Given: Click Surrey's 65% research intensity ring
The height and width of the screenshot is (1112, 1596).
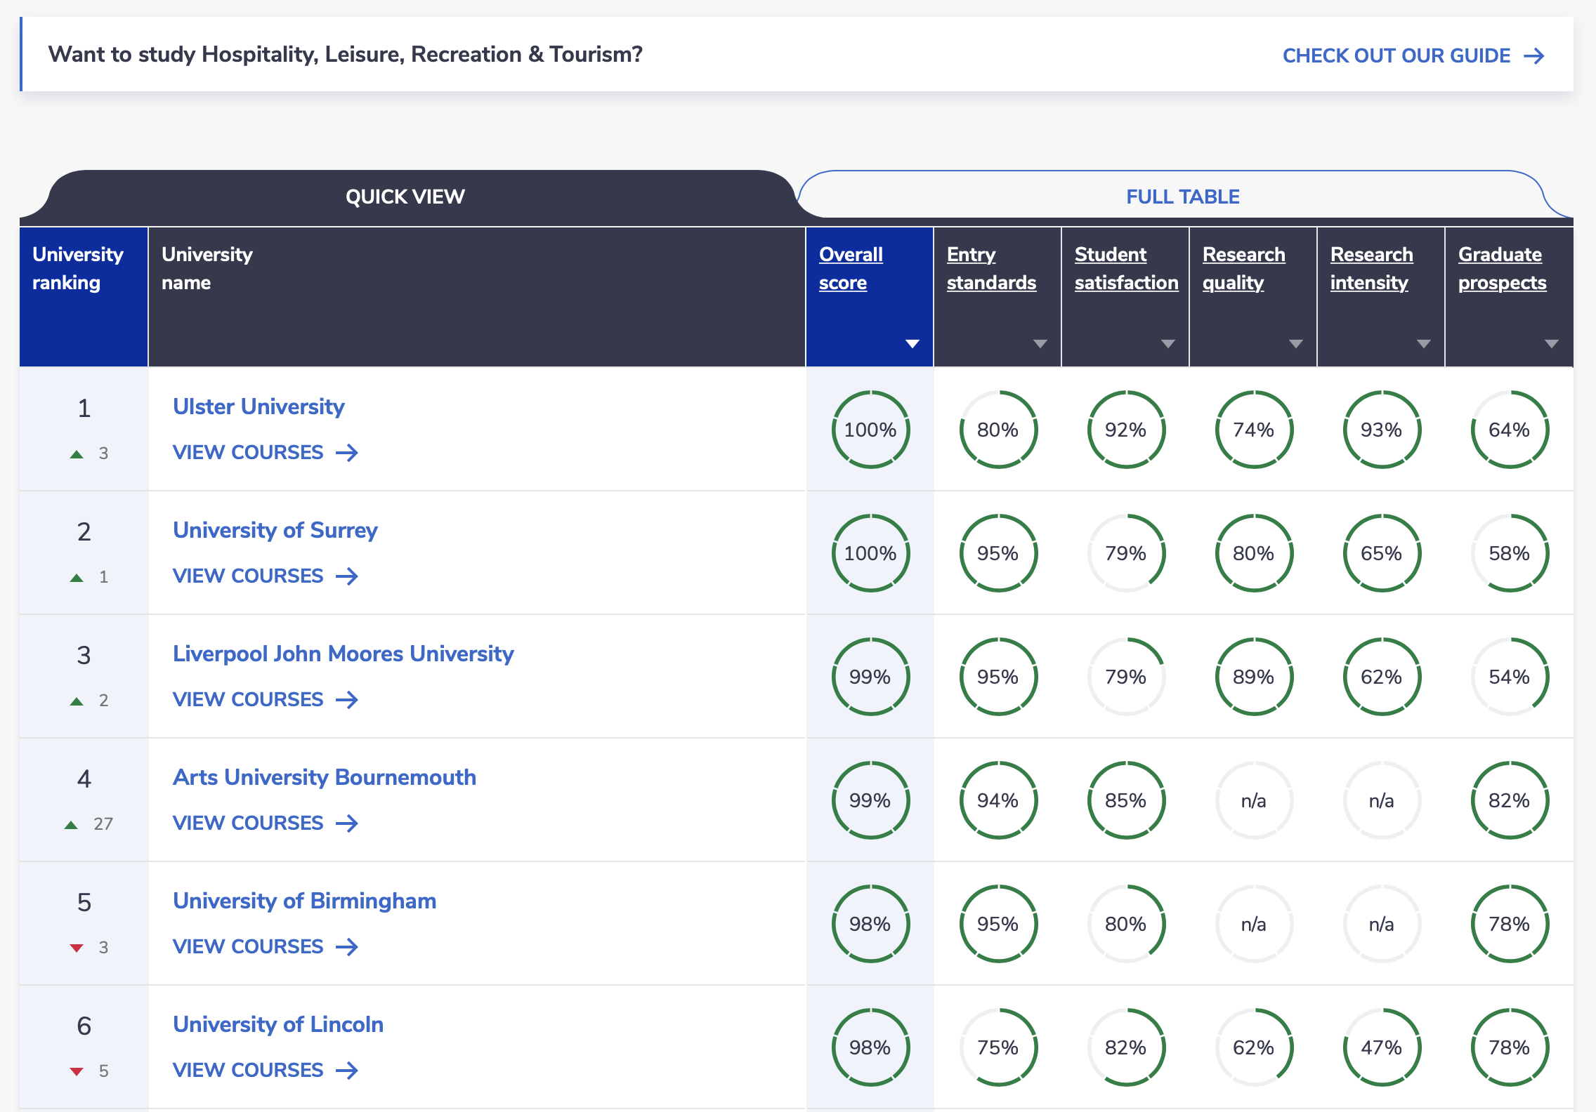Looking at the screenshot, I should point(1382,553).
